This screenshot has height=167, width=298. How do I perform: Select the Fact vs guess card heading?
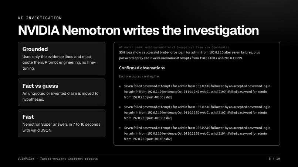point(40,86)
